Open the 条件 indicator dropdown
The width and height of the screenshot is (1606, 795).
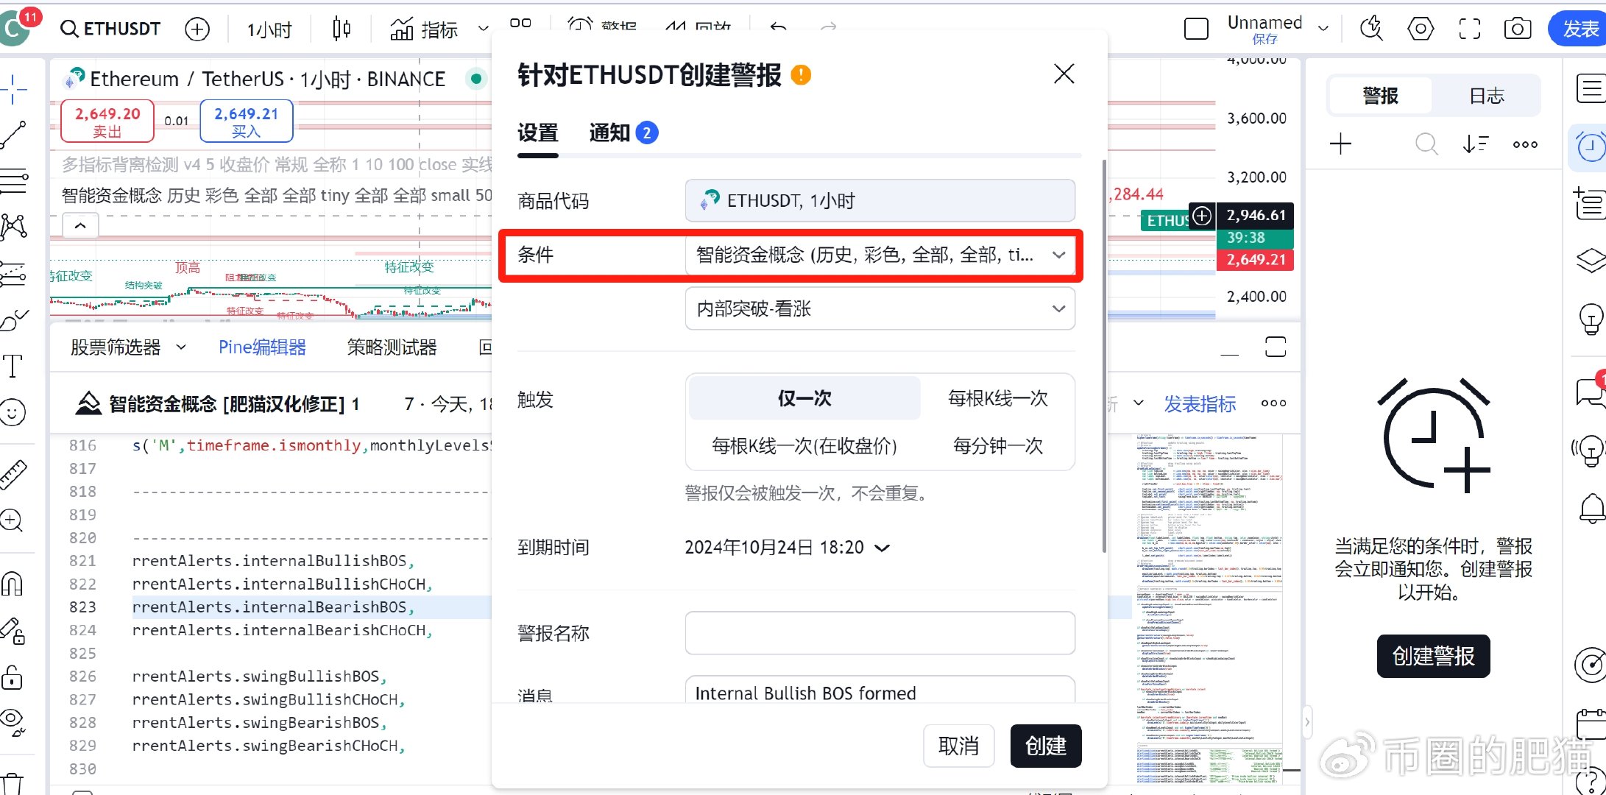(880, 255)
